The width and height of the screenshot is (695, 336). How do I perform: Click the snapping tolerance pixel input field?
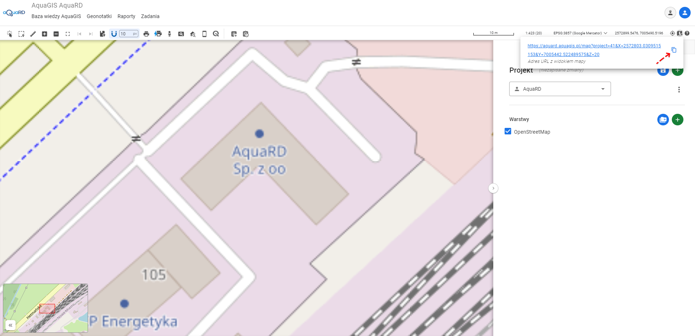pyautogui.click(x=126, y=34)
